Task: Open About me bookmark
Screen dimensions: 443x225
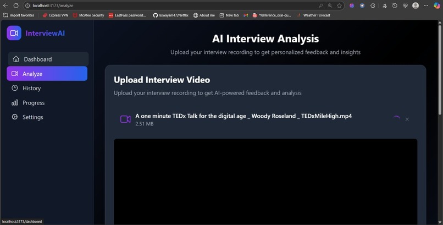Action: pyautogui.click(x=204, y=15)
